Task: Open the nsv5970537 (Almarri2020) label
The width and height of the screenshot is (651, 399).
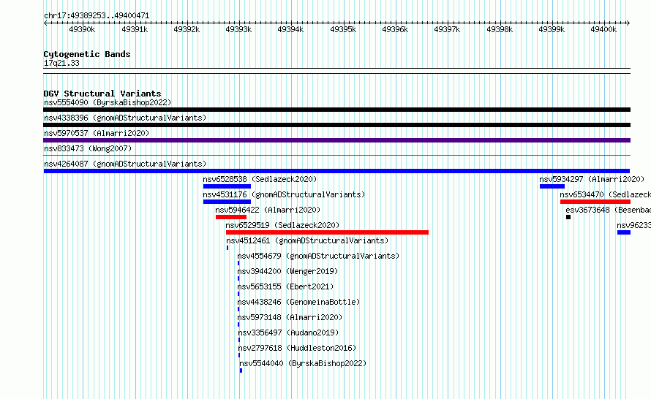Action: [x=97, y=133]
